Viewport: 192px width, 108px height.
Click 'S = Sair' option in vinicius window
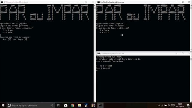(x=104, y=32)
